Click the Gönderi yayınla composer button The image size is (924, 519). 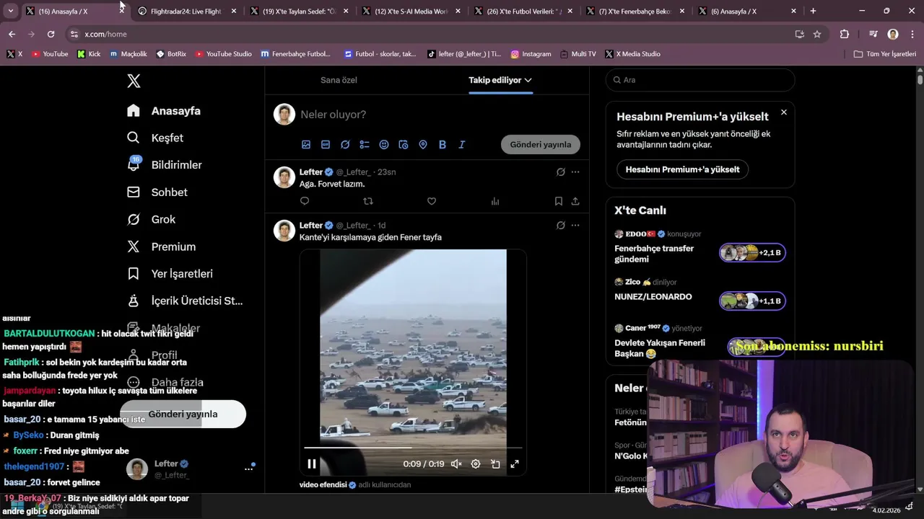tap(541, 144)
